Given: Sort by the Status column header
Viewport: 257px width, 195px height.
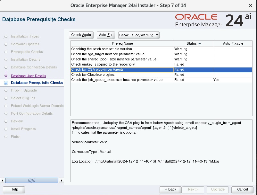Looking at the screenshot, I should (193, 44).
